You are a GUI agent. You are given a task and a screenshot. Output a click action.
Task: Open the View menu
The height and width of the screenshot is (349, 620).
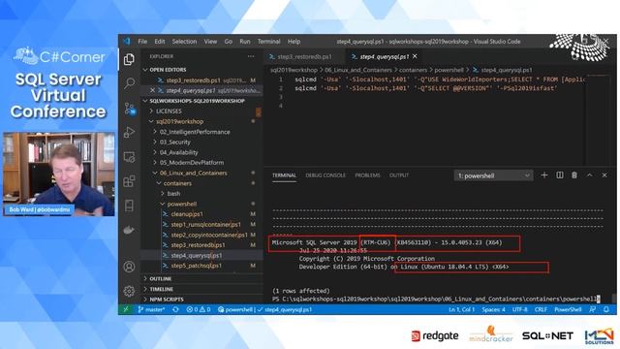210,42
